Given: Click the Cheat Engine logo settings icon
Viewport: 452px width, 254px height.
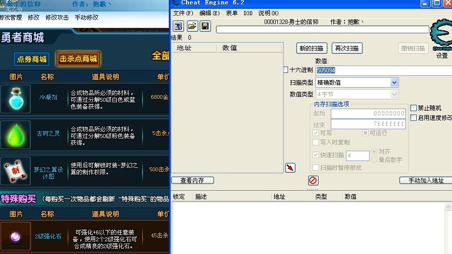Looking at the screenshot, I should pyautogui.click(x=441, y=34).
